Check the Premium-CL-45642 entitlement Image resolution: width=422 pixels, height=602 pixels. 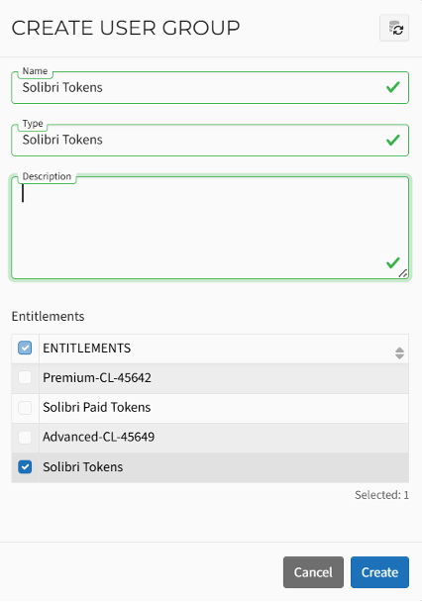(x=25, y=377)
